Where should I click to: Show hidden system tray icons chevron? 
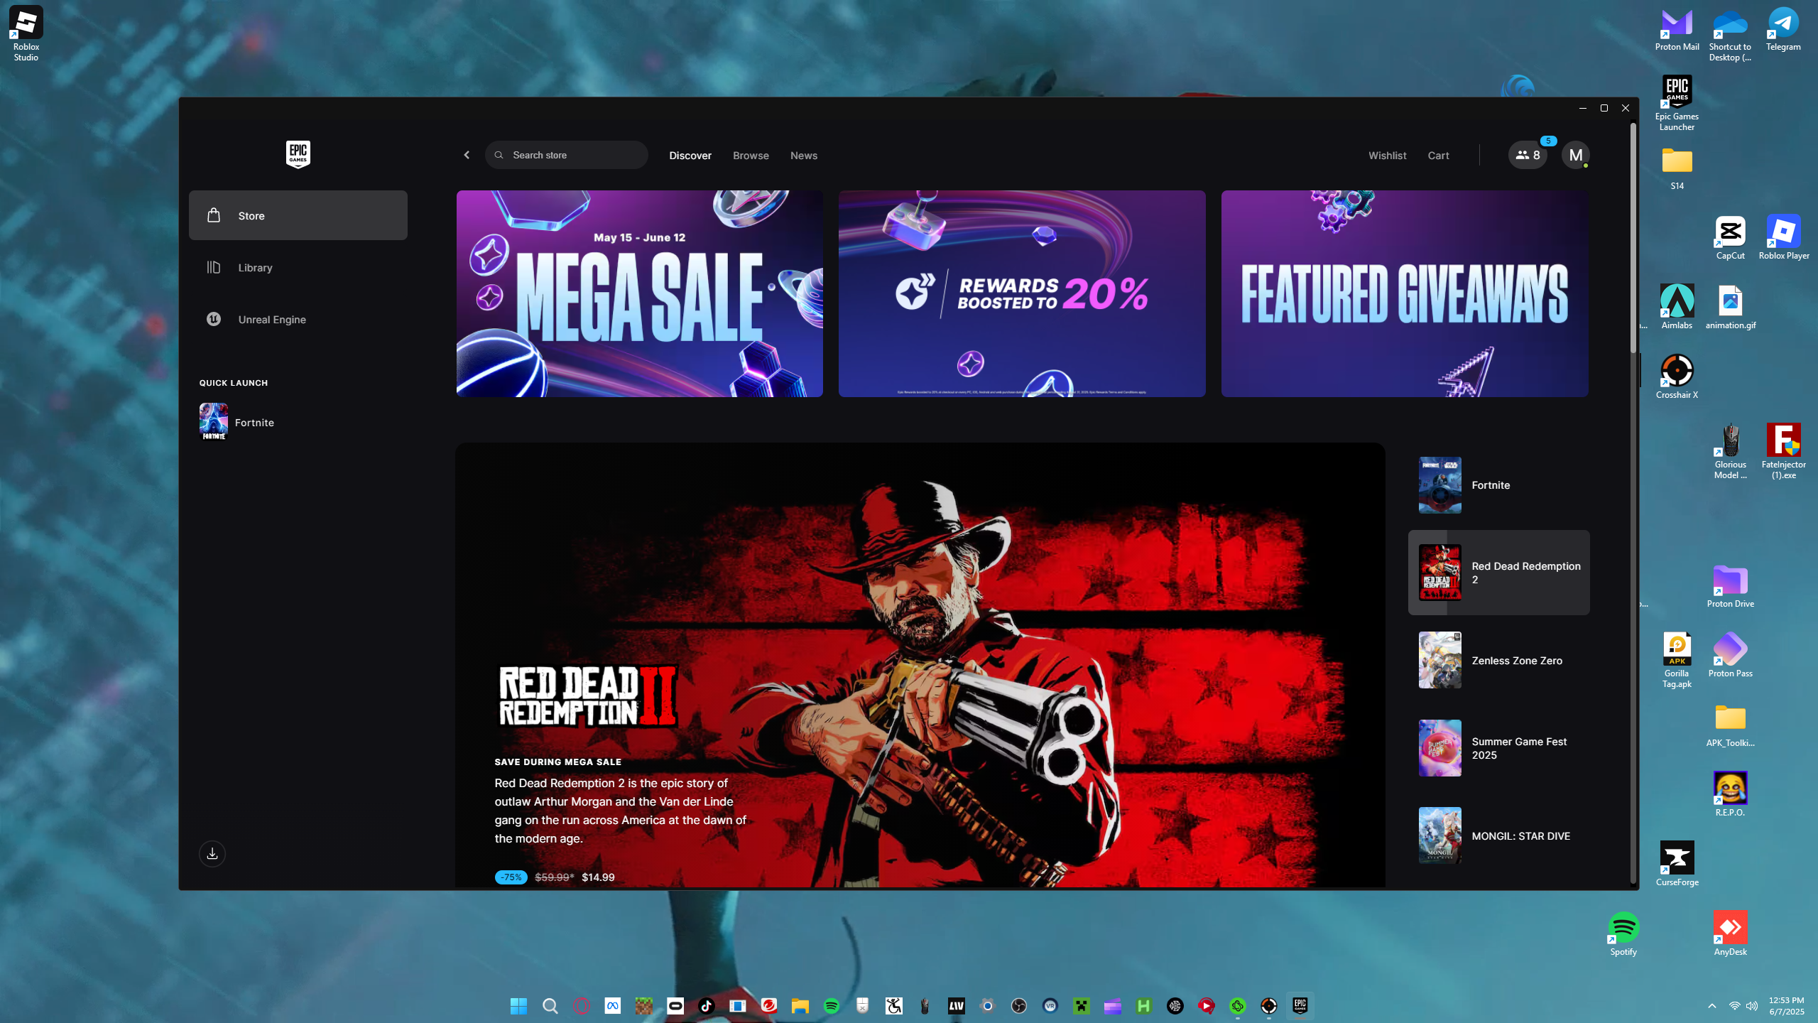coord(1711,1006)
